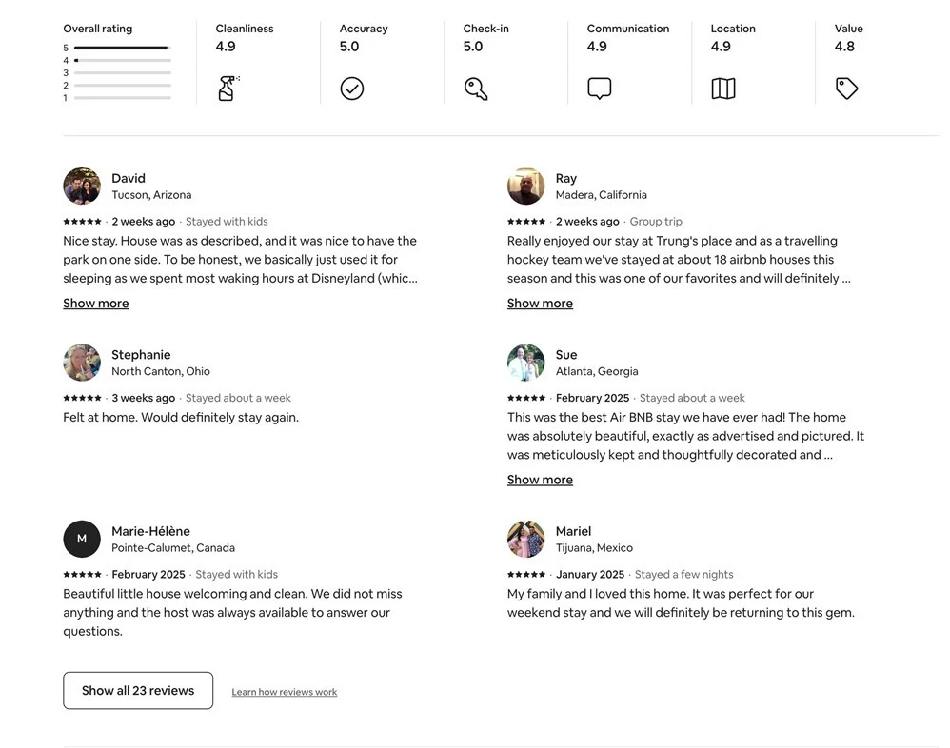Expand Ray's review with Show more
The width and height of the screenshot is (950, 748).
540,304
